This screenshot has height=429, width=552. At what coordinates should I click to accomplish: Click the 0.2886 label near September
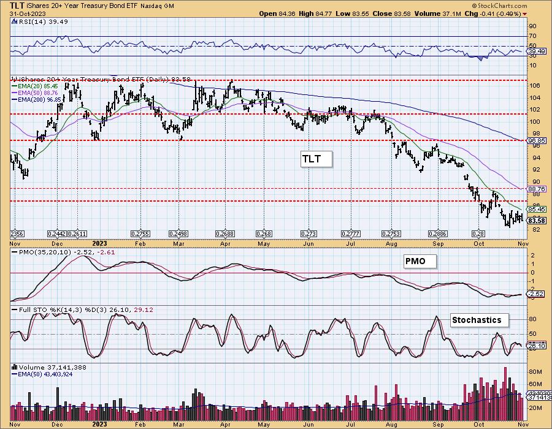[438, 234]
